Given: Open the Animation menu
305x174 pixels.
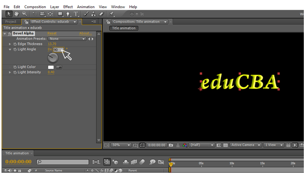Looking at the screenshot, I should [86, 7].
